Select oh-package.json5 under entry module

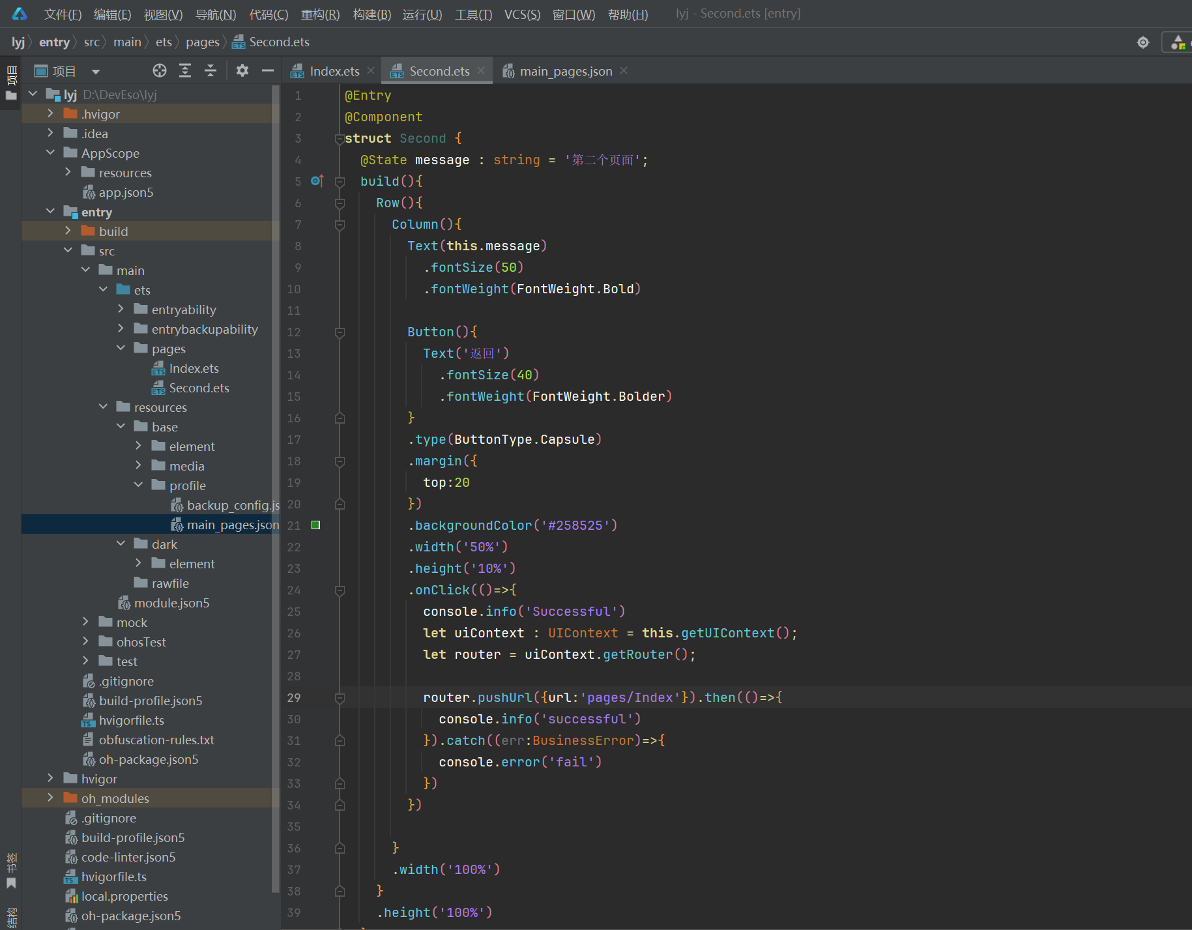click(x=149, y=759)
